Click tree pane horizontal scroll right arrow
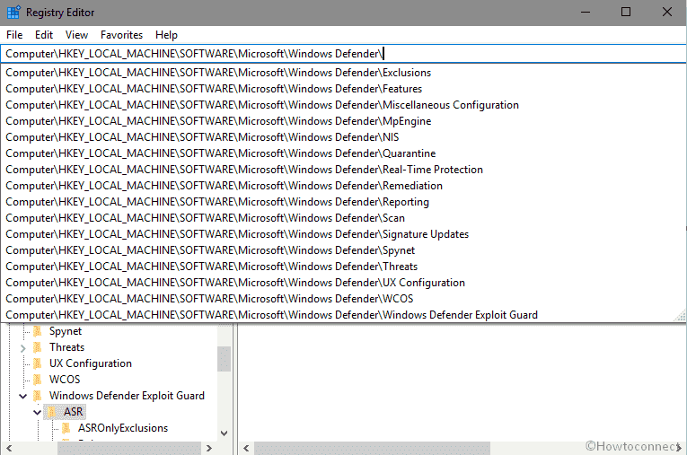The width and height of the screenshot is (687, 455). coord(209,449)
